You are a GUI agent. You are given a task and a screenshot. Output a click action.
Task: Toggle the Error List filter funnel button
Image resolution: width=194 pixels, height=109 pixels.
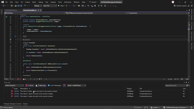pyautogui.click(x=64, y=85)
